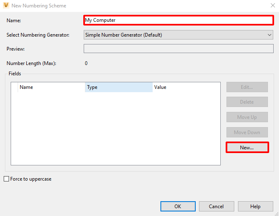
Task: Click the grayed-out Move Down button
Action: [x=247, y=132]
